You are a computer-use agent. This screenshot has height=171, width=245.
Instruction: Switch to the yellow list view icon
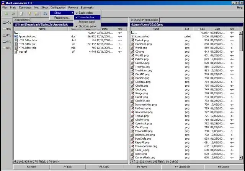[29, 14]
